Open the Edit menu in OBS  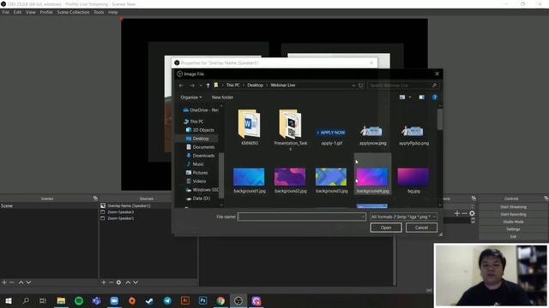tap(17, 12)
